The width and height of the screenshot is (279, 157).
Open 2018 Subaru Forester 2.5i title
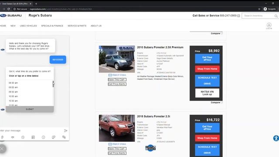153,116
